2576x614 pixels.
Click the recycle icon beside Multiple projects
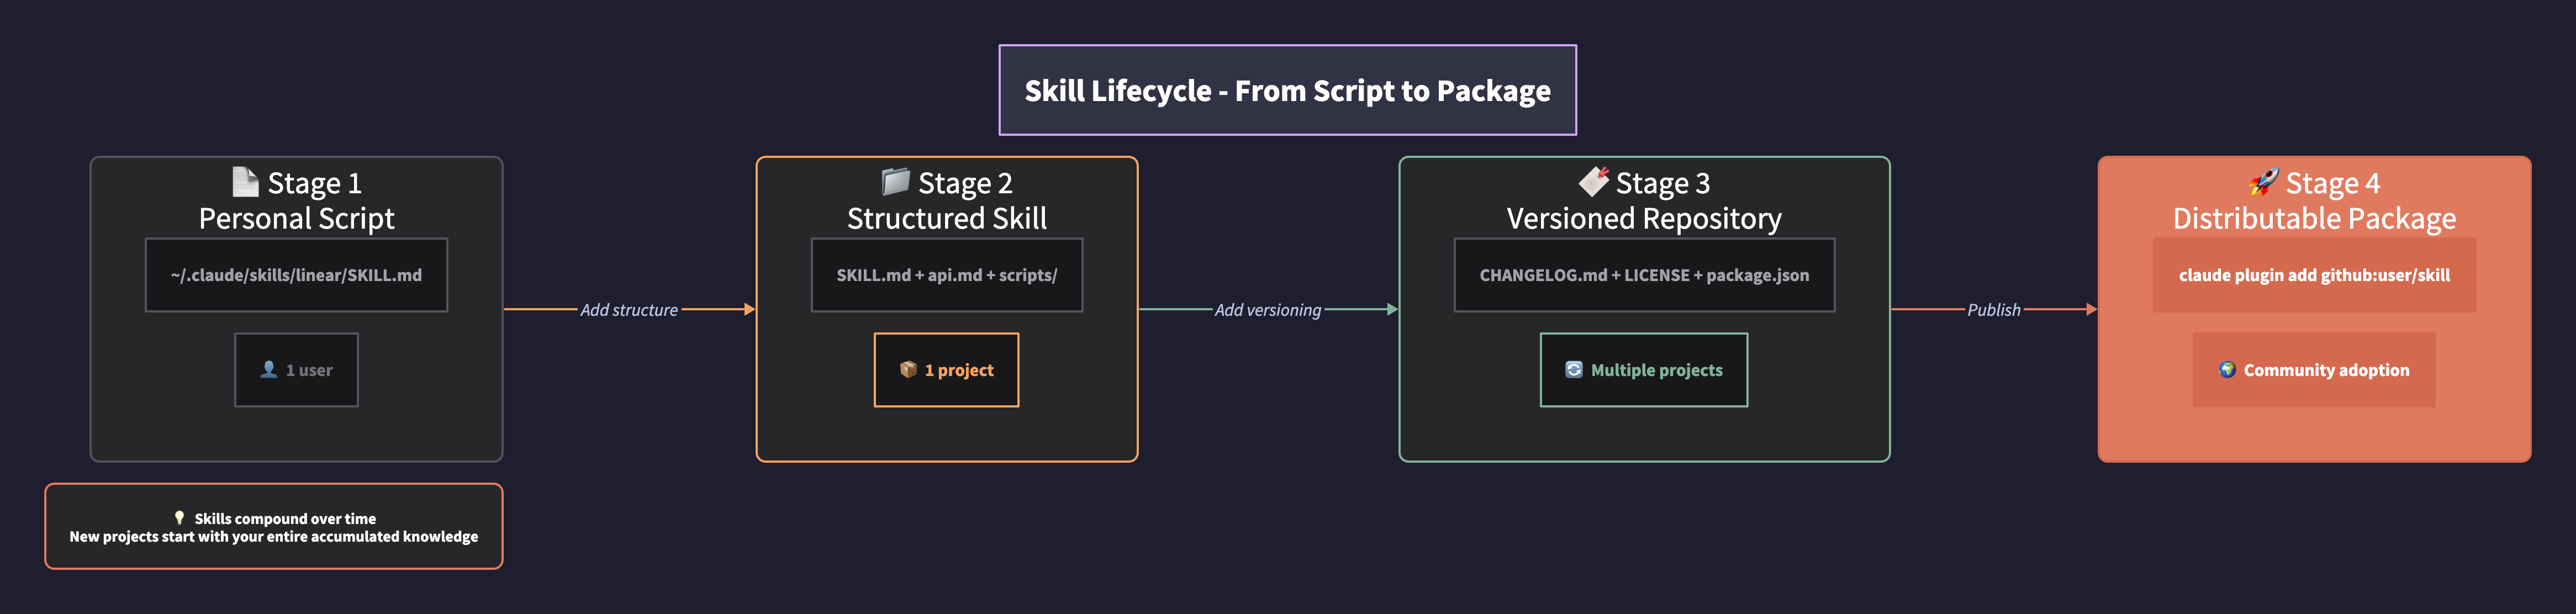click(1575, 370)
